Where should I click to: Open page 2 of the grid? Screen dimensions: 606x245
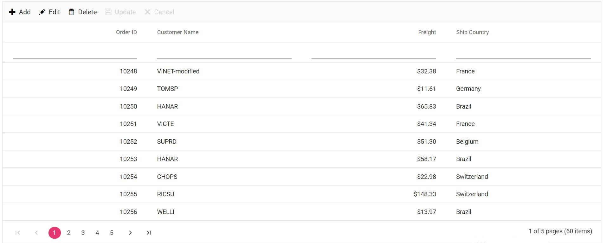point(69,233)
